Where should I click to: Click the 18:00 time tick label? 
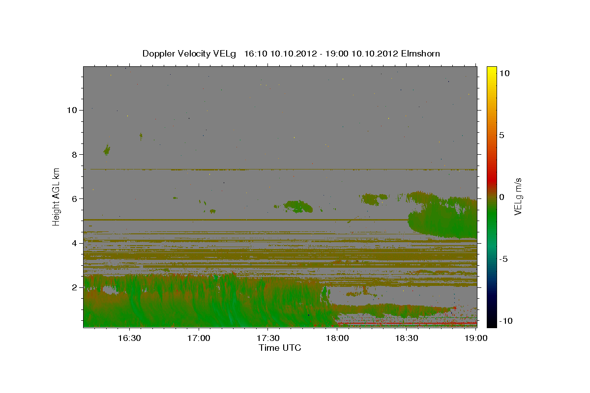click(x=338, y=338)
